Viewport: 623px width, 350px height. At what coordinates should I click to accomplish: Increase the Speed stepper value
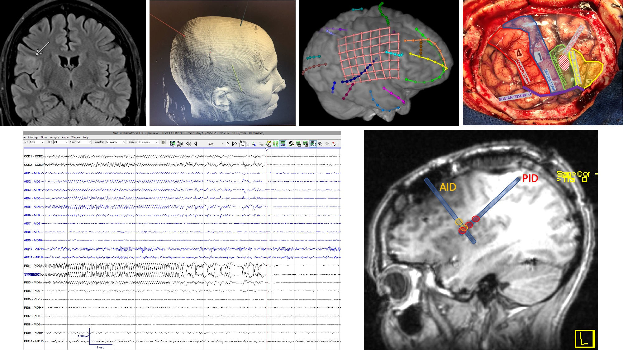click(x=247, y=144)
